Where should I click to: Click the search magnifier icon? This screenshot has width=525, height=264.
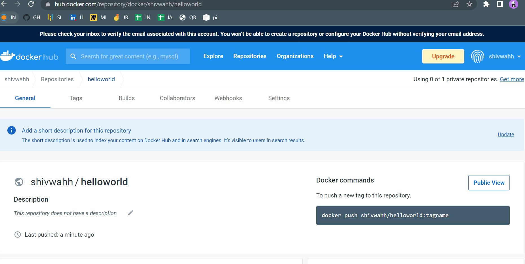pos(73,56)
